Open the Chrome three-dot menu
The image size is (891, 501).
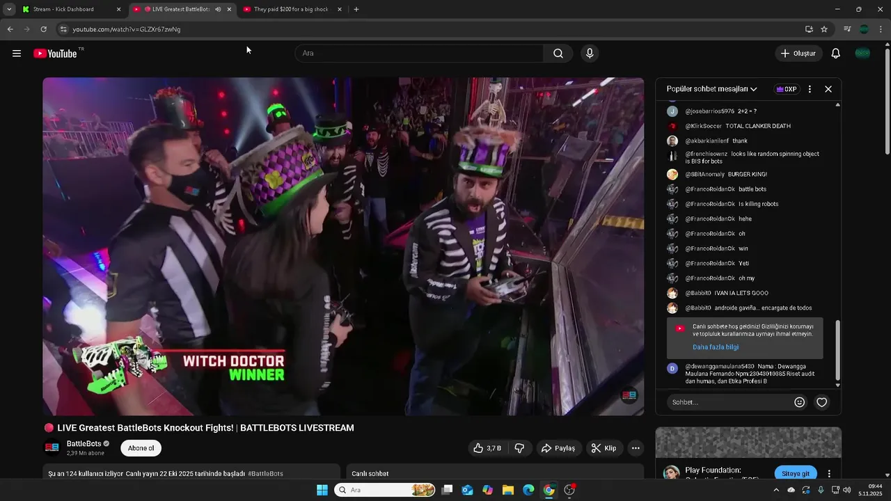click(x=881, y=29)
